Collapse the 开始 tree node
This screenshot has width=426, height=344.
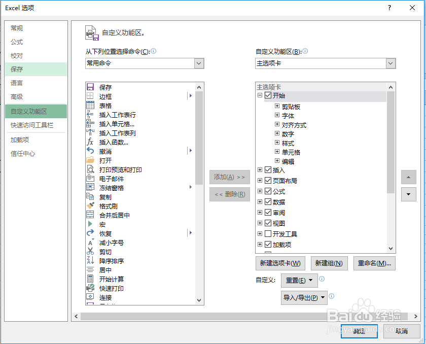pyautogui.click(x=260, y=95)
